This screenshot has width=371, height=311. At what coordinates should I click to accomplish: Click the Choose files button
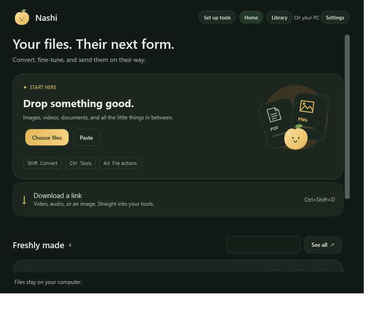(x=47, y=137)
